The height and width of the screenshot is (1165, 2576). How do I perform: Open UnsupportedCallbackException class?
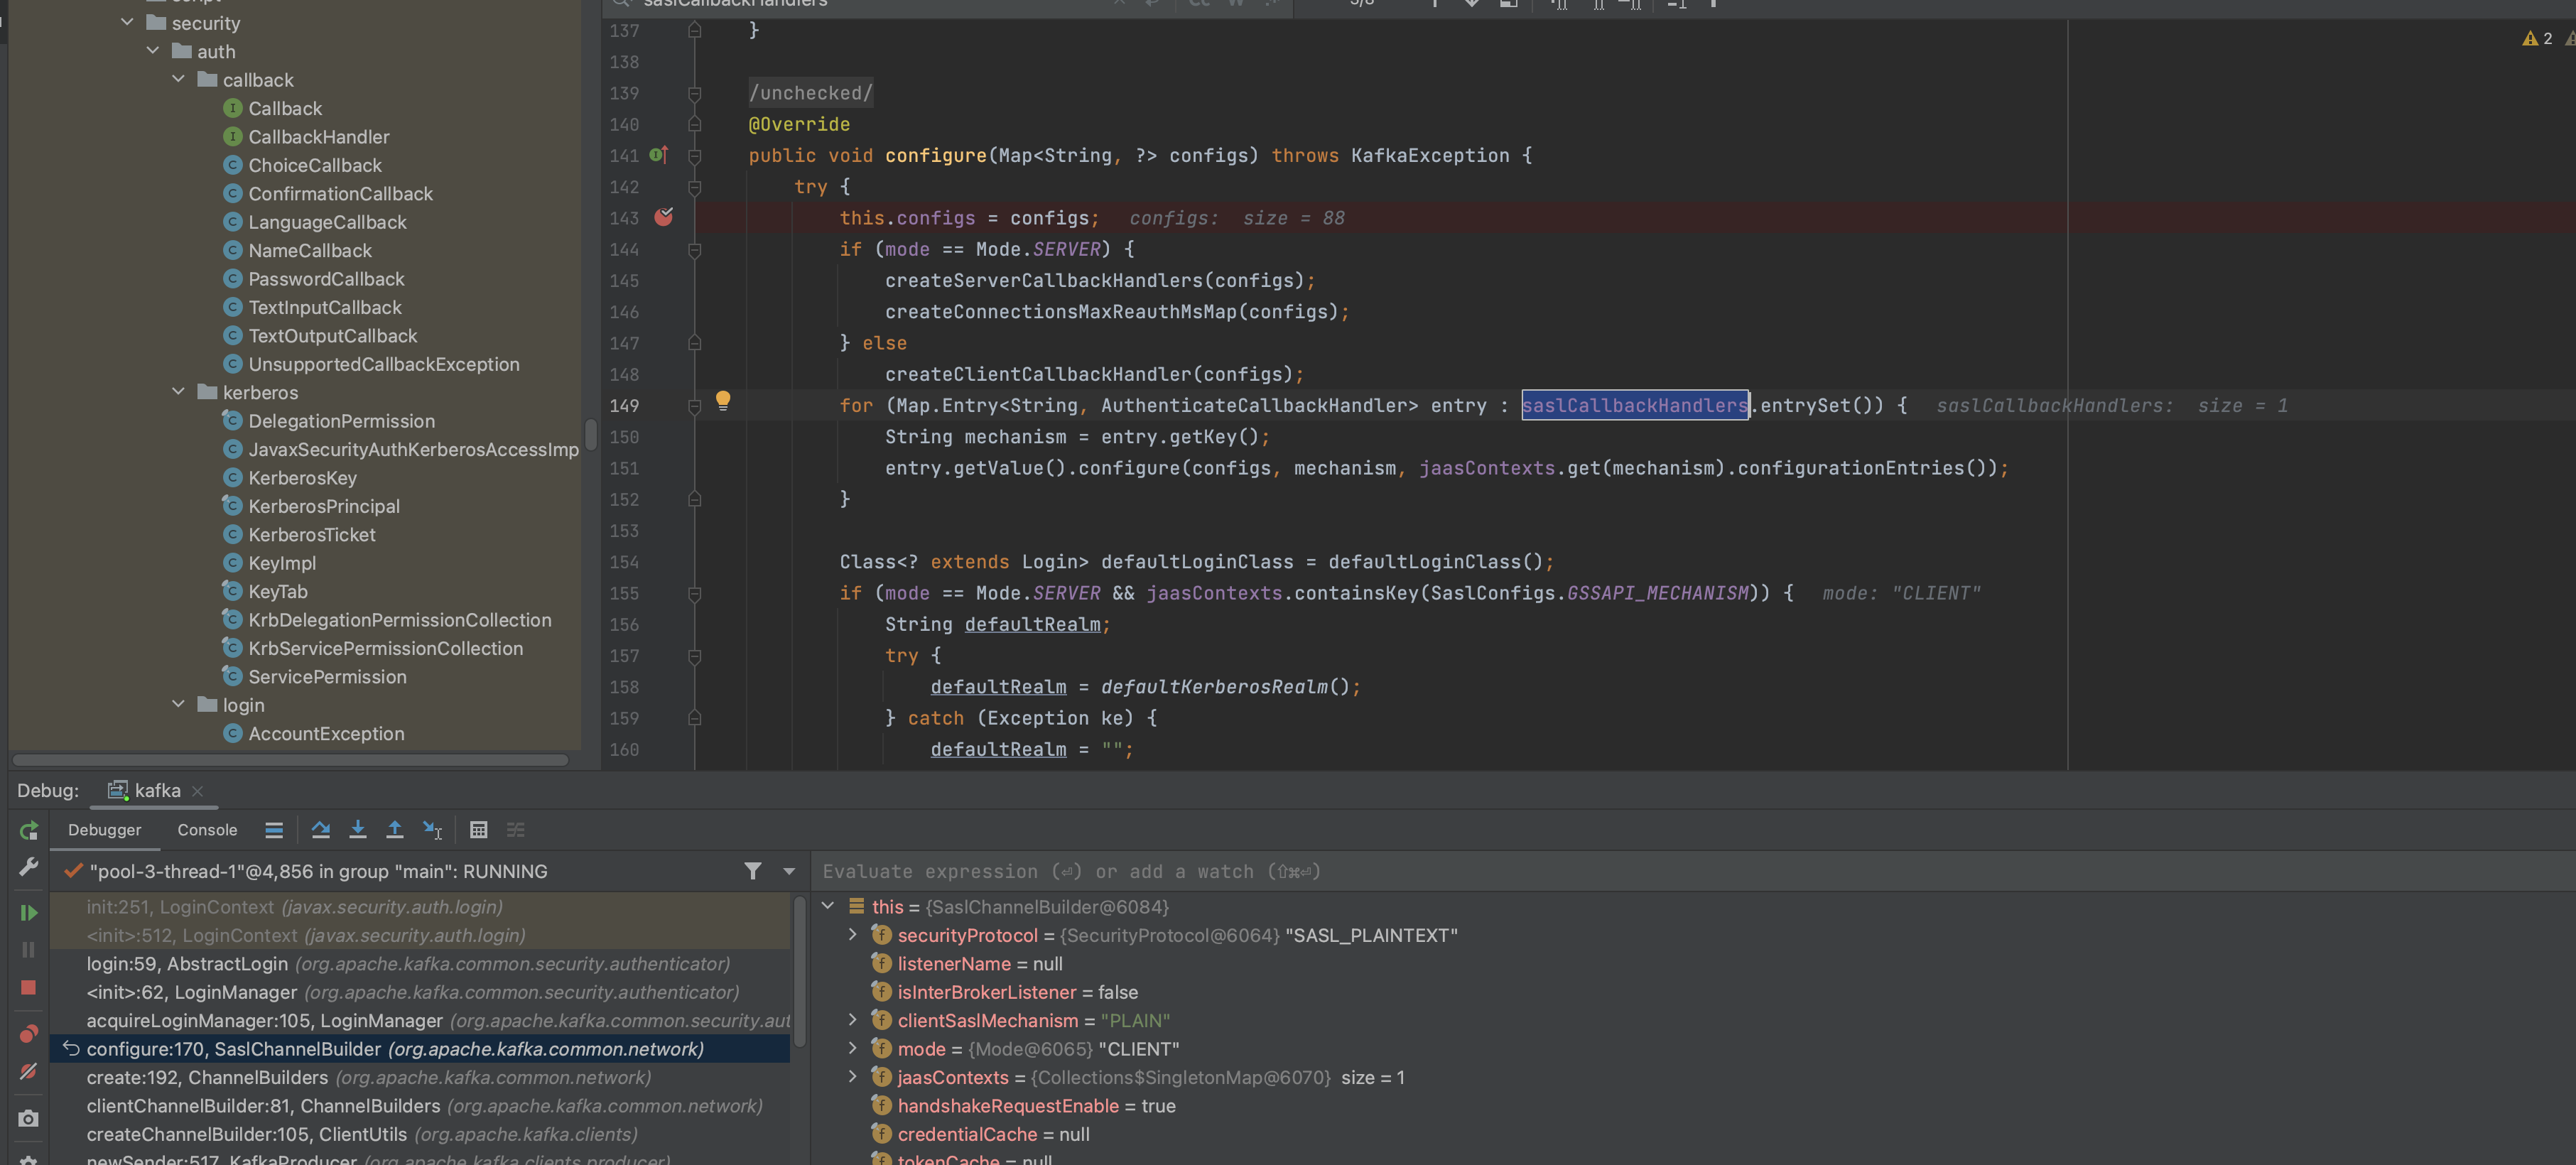[384, 364]
